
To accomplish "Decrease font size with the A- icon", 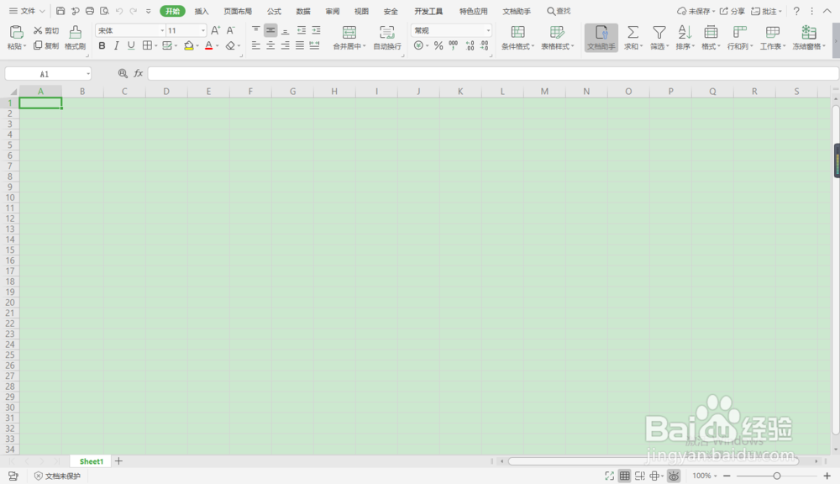I will click(x=230, y=30).
